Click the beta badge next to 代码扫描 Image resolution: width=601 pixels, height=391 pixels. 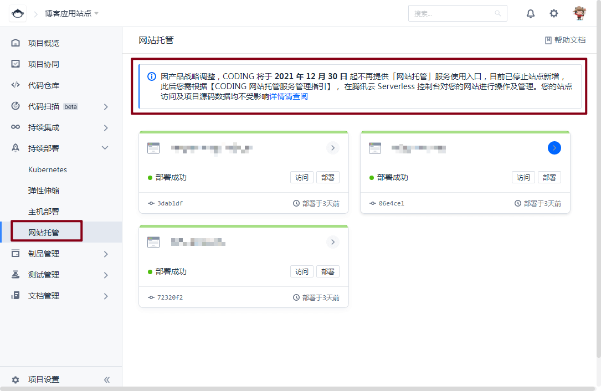tap(70, 106)
